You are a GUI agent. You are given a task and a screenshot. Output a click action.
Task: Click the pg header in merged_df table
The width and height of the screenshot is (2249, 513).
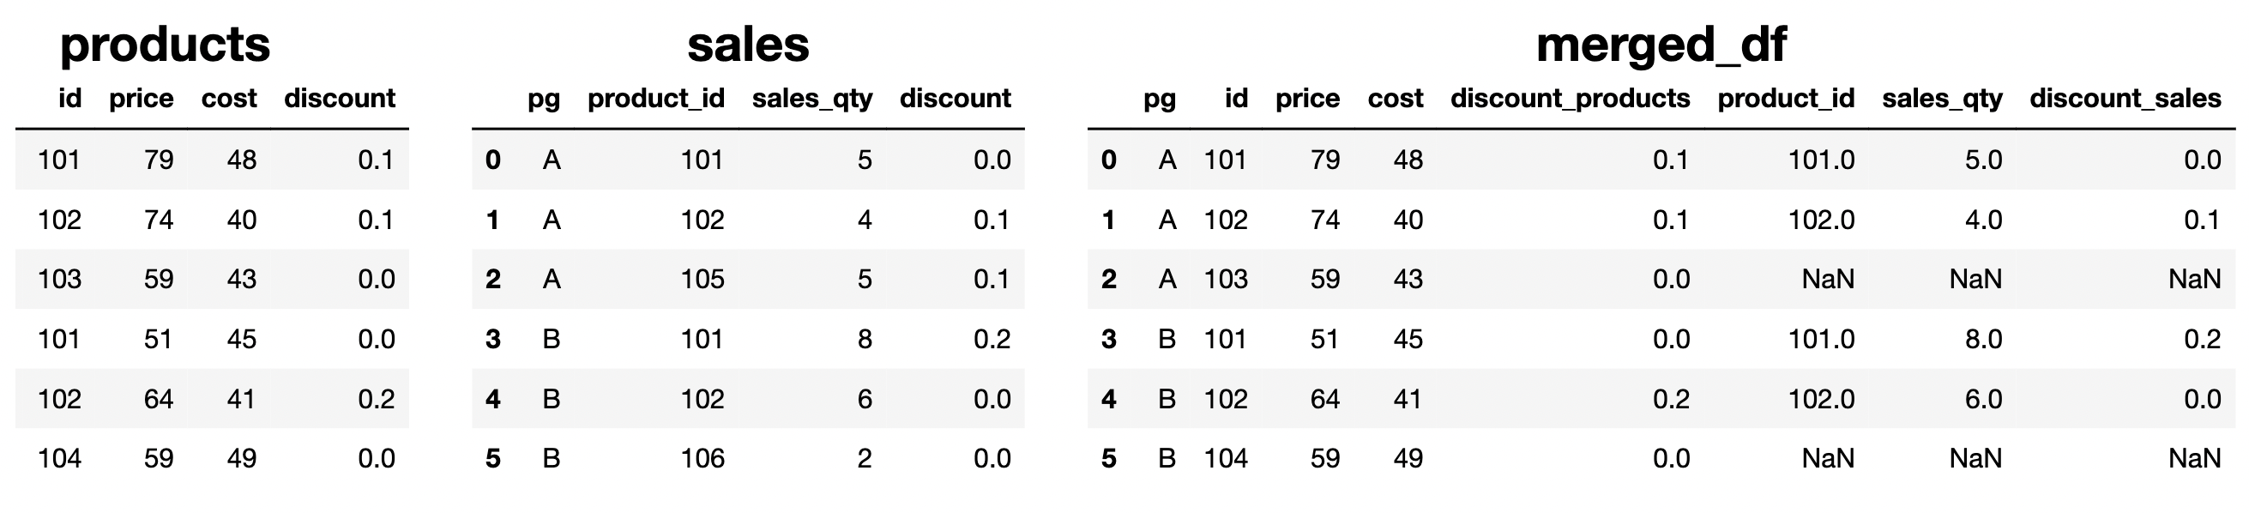coord(1160,99)
